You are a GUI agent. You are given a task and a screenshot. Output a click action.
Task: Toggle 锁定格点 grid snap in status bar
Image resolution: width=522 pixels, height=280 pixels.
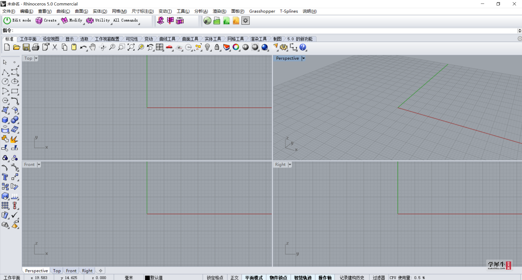pos(215,278)
